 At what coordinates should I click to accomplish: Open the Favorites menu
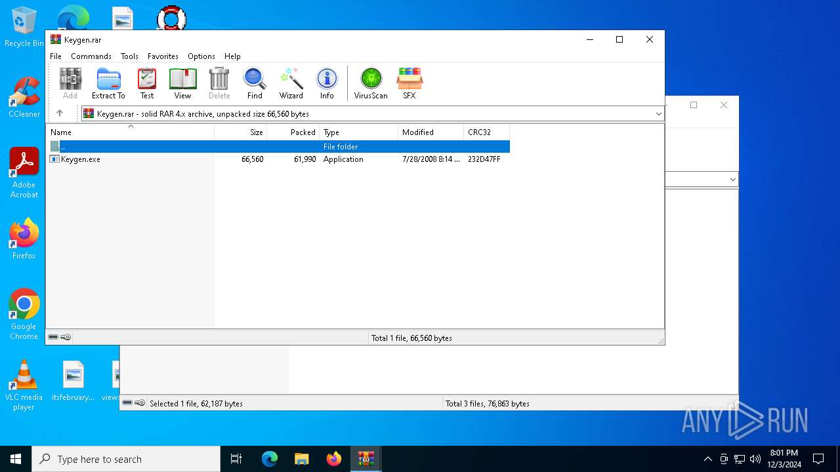163,56
